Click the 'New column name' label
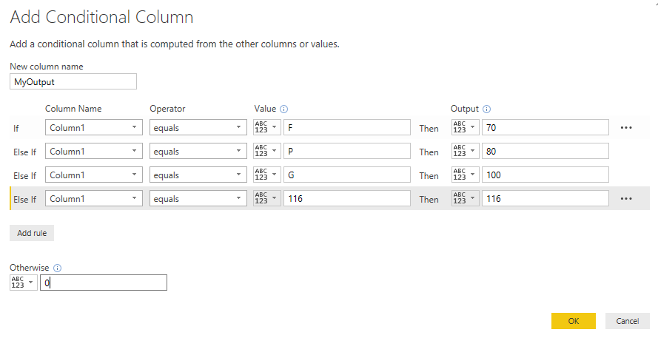Viewport: 658px width, 338px height. 47,67
